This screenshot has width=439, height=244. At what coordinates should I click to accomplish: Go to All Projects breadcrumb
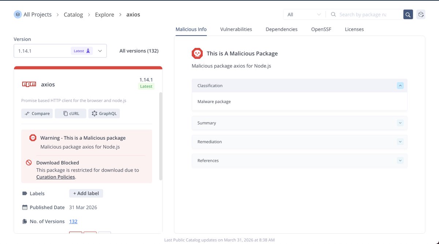pos(38,15)
